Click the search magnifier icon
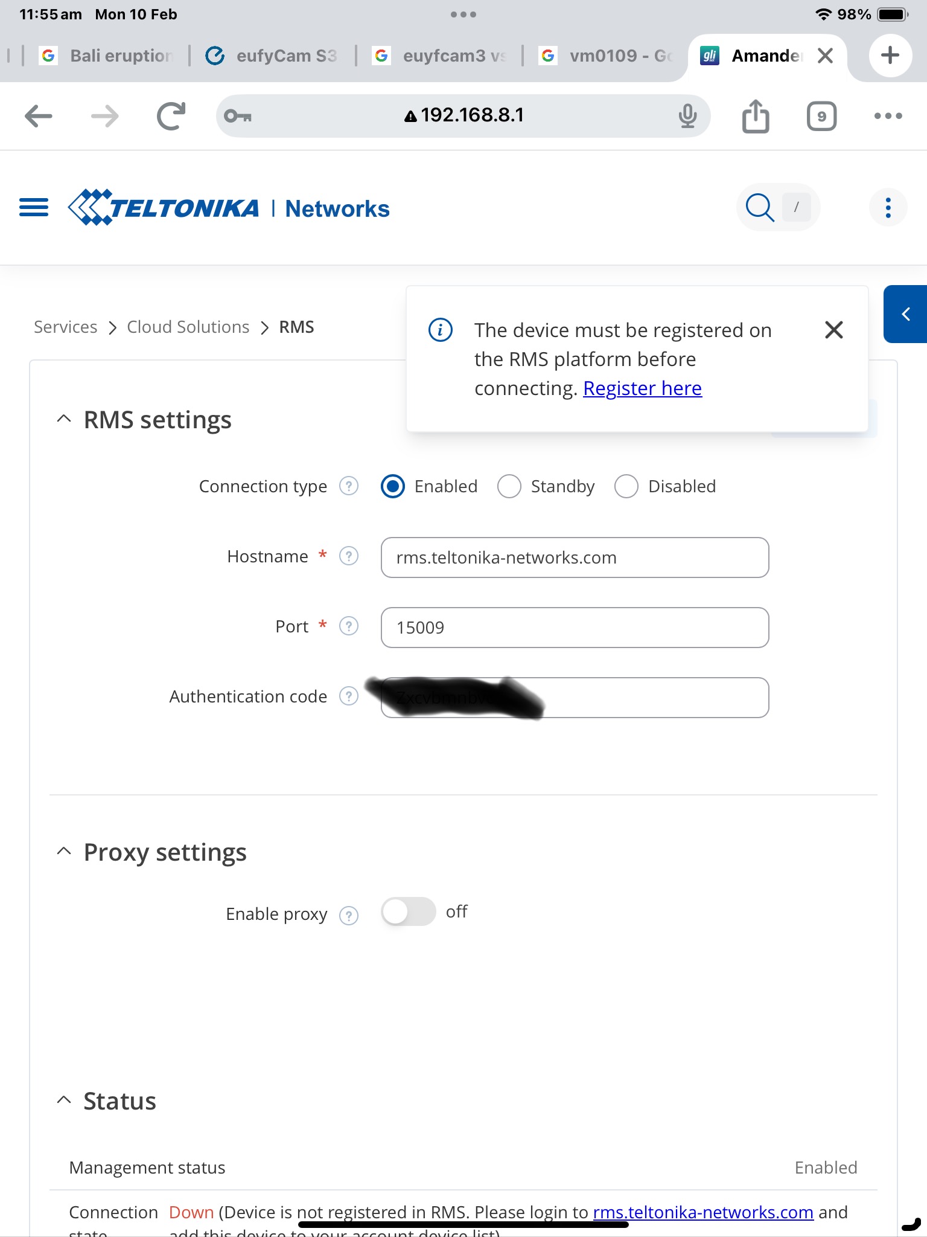Image resolution: width=927 pixels, height=1237 pixels. click(x=759, y=208)
